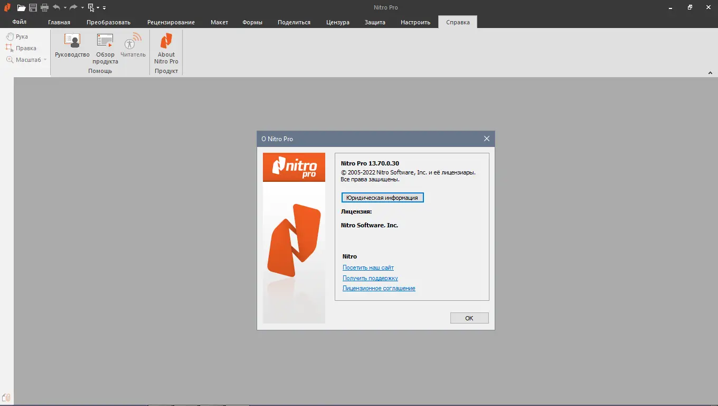Switch to the Цензура tab

pyautogui.click(x=337, y=22)
